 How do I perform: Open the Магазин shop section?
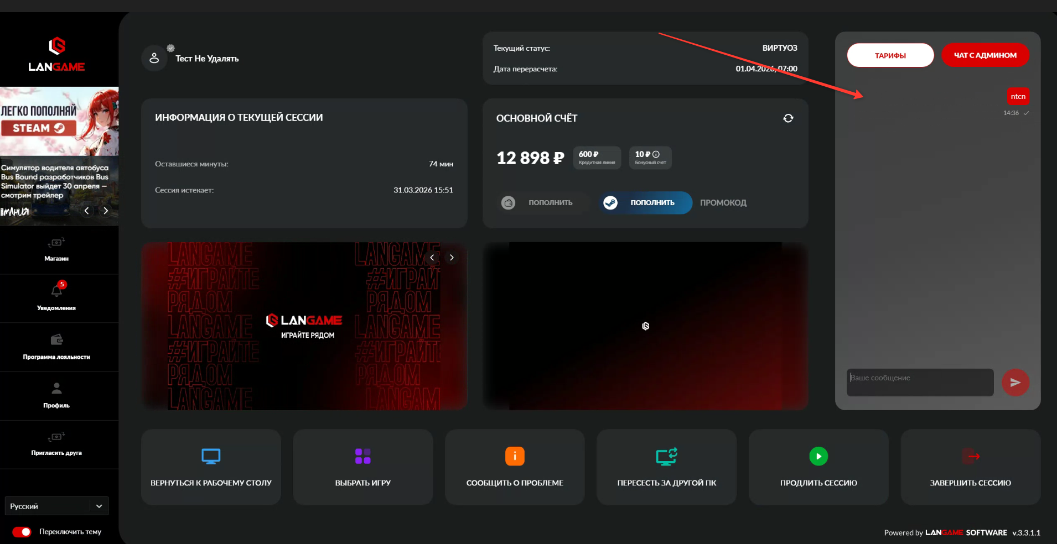(56, 250)
